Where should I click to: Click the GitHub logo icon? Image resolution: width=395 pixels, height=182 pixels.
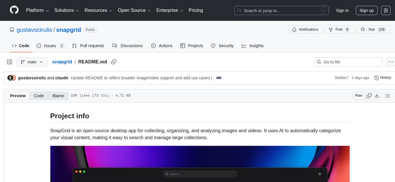click(14, 10)
